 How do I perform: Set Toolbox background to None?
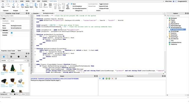pyautogui.click(x=23, y=94)
